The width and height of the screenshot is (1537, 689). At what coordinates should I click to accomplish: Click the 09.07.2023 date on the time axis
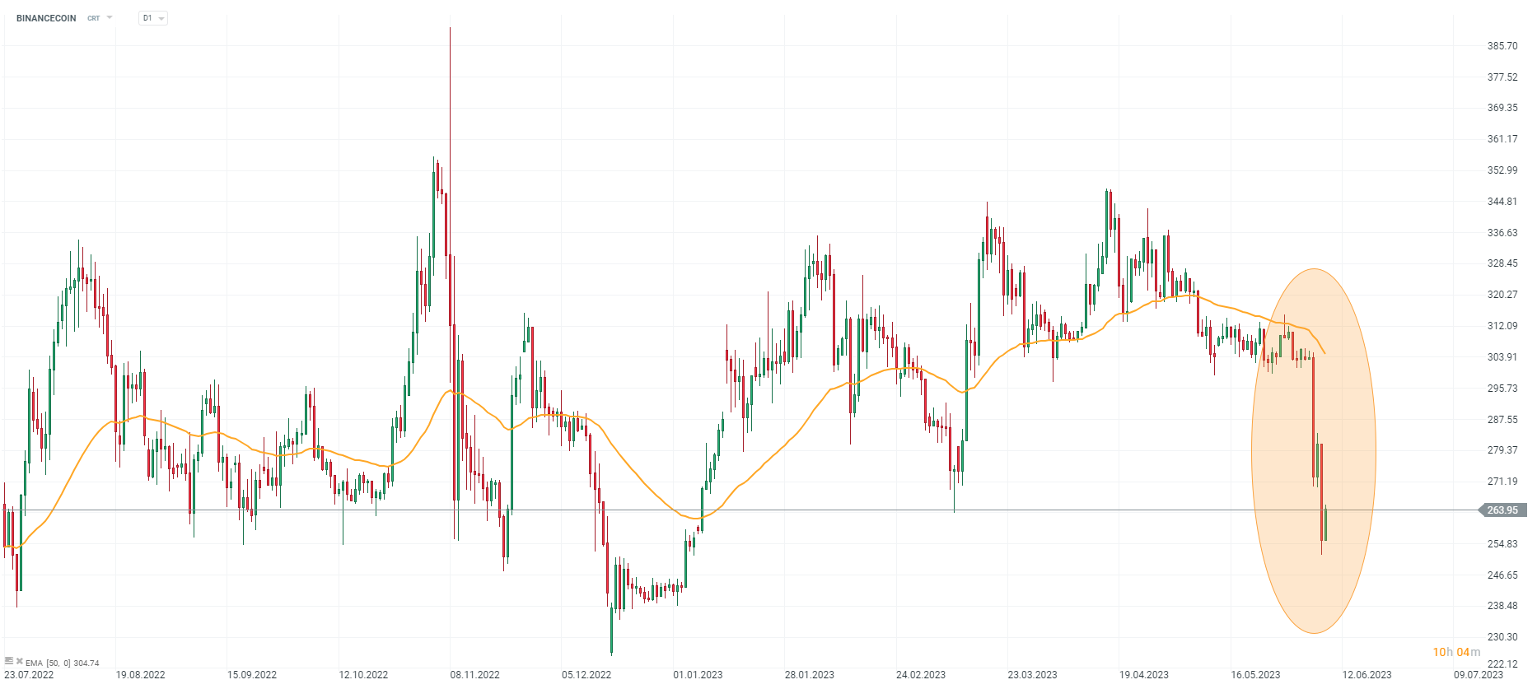click(x=1478, y=675)
